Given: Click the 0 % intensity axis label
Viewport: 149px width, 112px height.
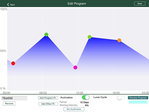Looking at the screenshot, I should [3, 88].
